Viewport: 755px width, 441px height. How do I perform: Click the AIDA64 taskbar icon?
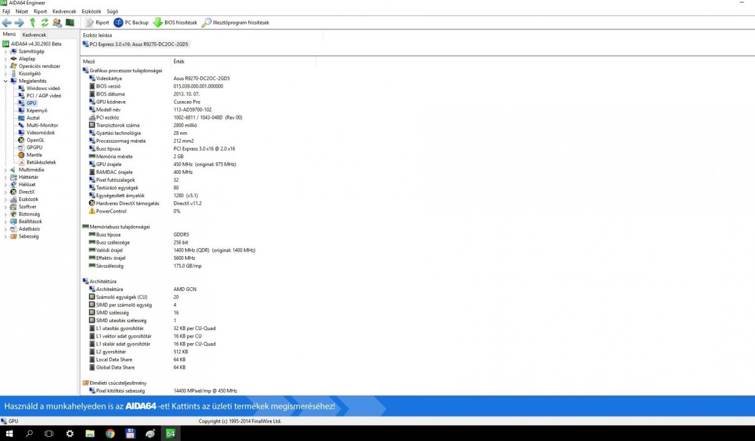(x=171, y=434)
